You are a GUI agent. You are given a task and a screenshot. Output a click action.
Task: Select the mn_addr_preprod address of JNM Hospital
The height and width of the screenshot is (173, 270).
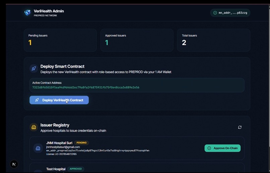click(x=97, y=150)
